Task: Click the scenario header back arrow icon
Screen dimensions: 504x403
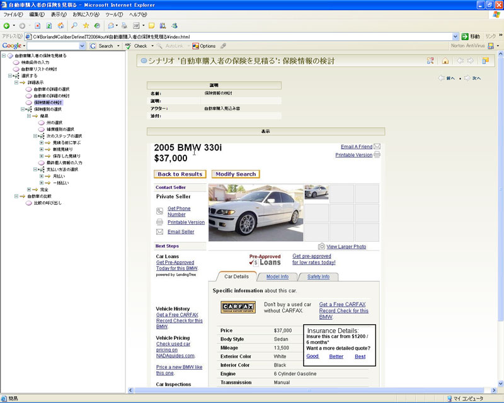Action: click(x=460, y=60)
